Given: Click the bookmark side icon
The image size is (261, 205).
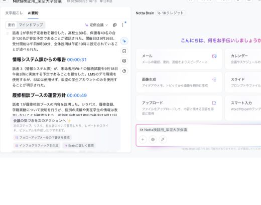Looking at the screenshot, I should [x=124, y=51].
